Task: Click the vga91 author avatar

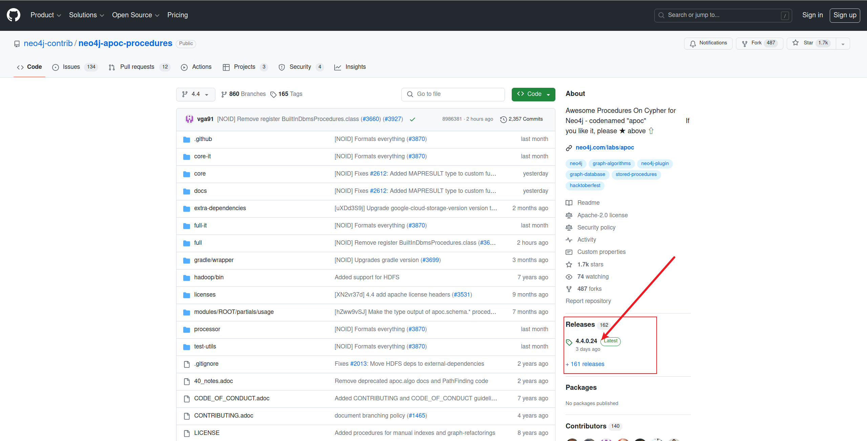Action: tap(189, 119)
